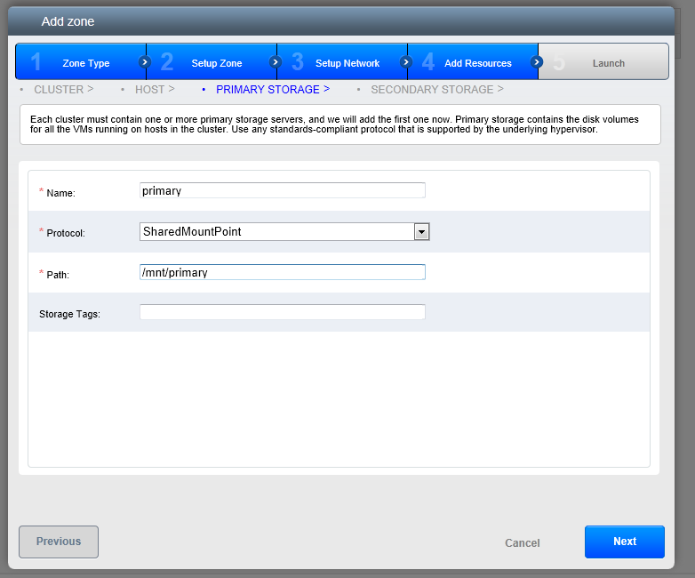Click the Launch wizard step
The image size is (695, 578).
point(603,61)
